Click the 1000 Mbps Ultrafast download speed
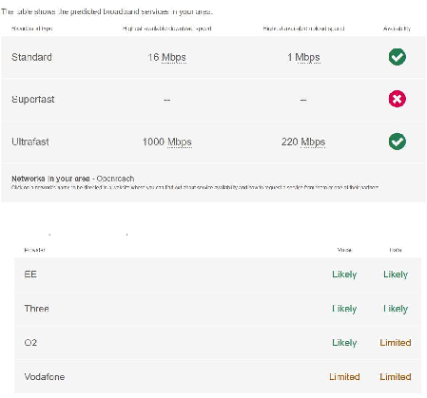This screenshot has width=427, height=398. 166,142
